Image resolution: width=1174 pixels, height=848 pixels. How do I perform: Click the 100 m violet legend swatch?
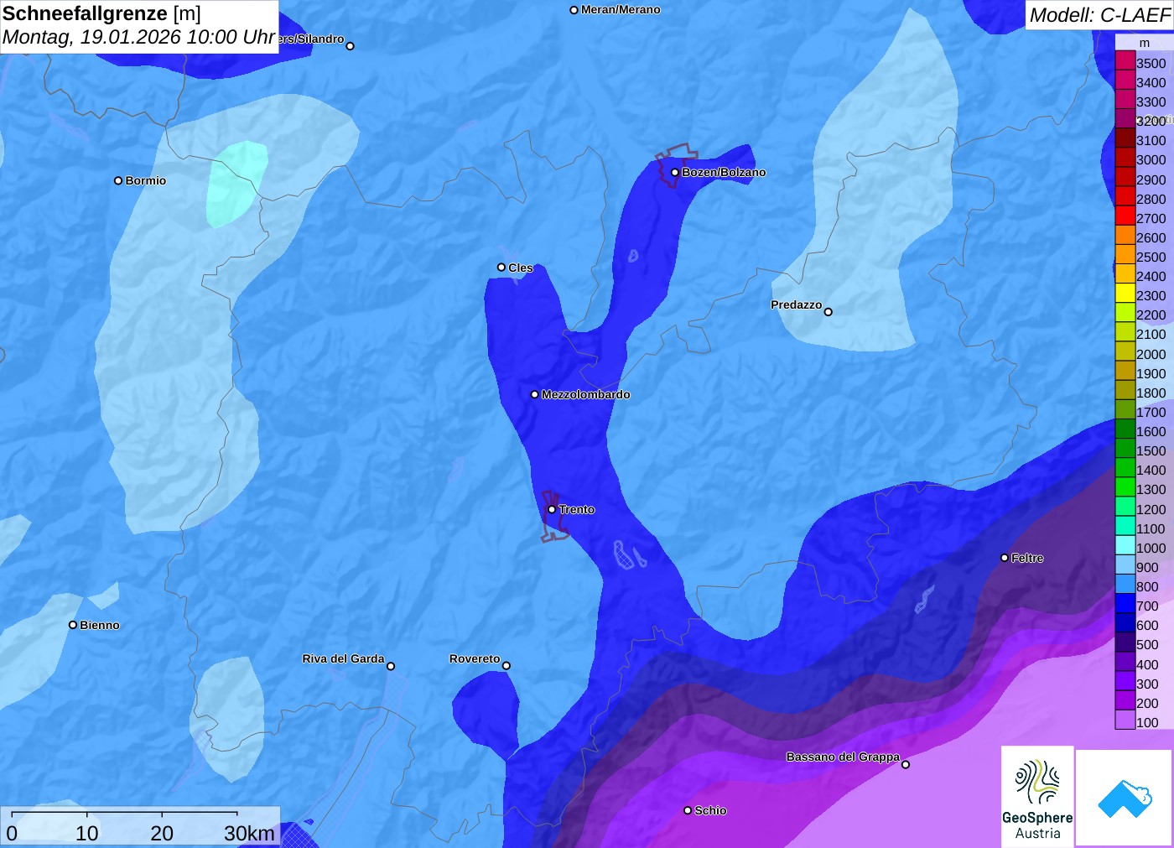coord(1125,720)
